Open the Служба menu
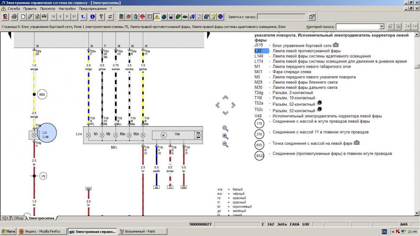420x236 pixels. [14, 8]
